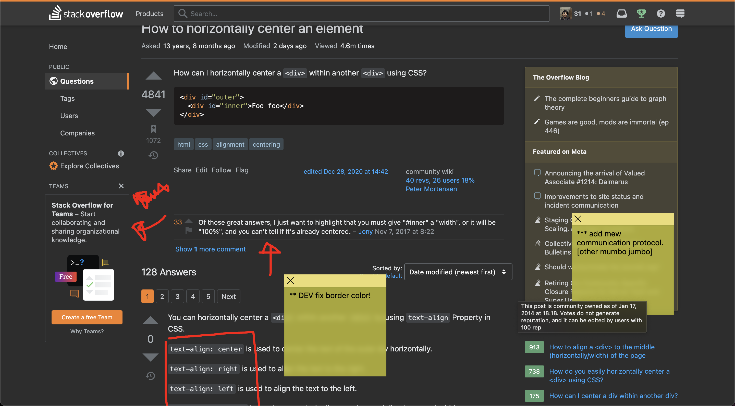Flag Jony's comment
Viewport: 735px width, 406px height.
[x=189, y=230]
